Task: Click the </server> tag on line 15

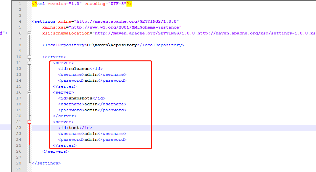Action: click(65, 86)
